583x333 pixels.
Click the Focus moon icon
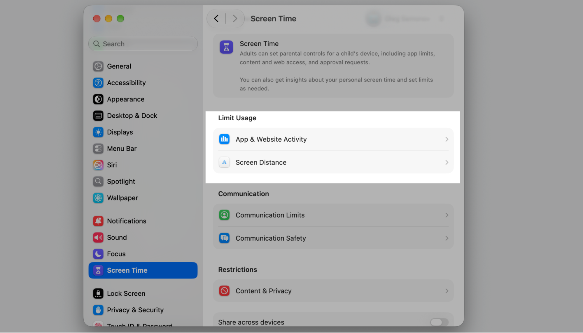[98, 254]
